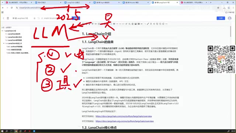Screen dimensions: 236x133
Task: Switch to the '第2章 Models 模型' browser tab
Action: tap(135, 3)
